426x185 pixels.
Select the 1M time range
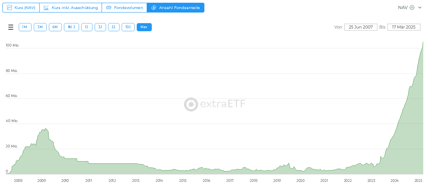[x=25, y=27]
